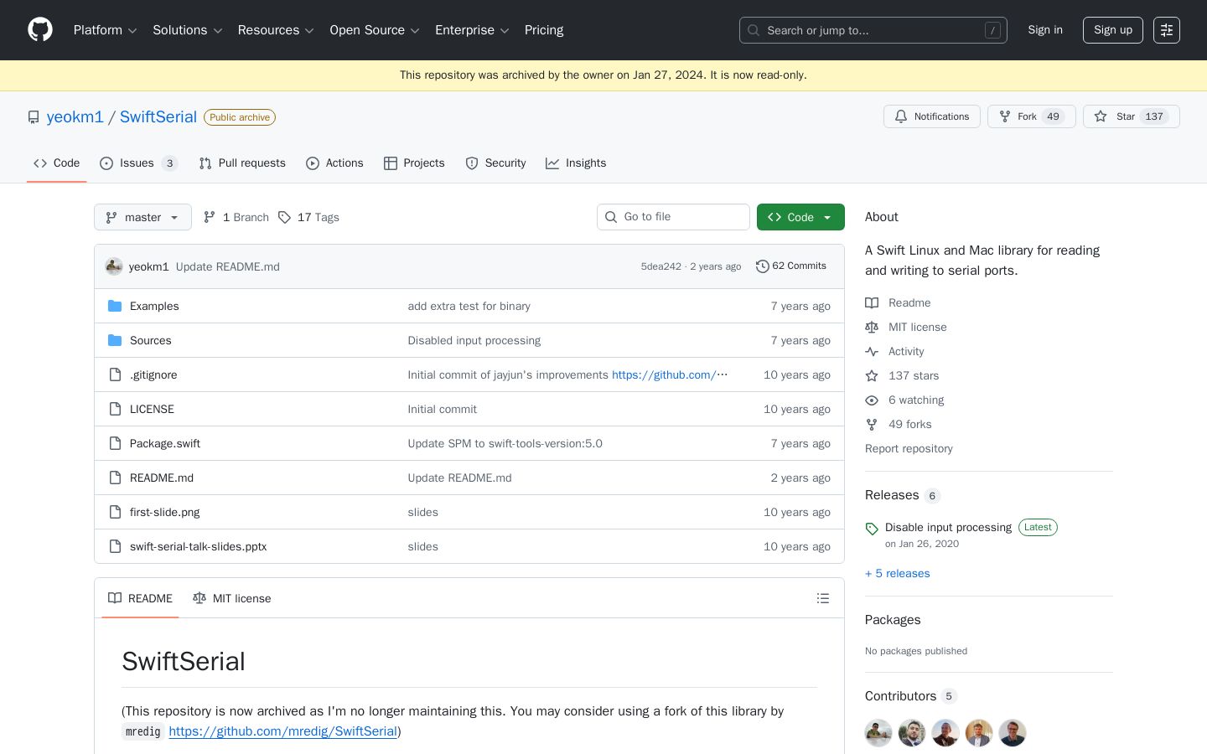Open the Projects tab
The width and height of the screenshot is (1207, 754).
[x=414, y=163]
